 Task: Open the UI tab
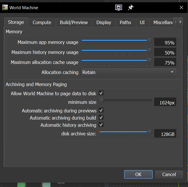[x=142, y=22]
